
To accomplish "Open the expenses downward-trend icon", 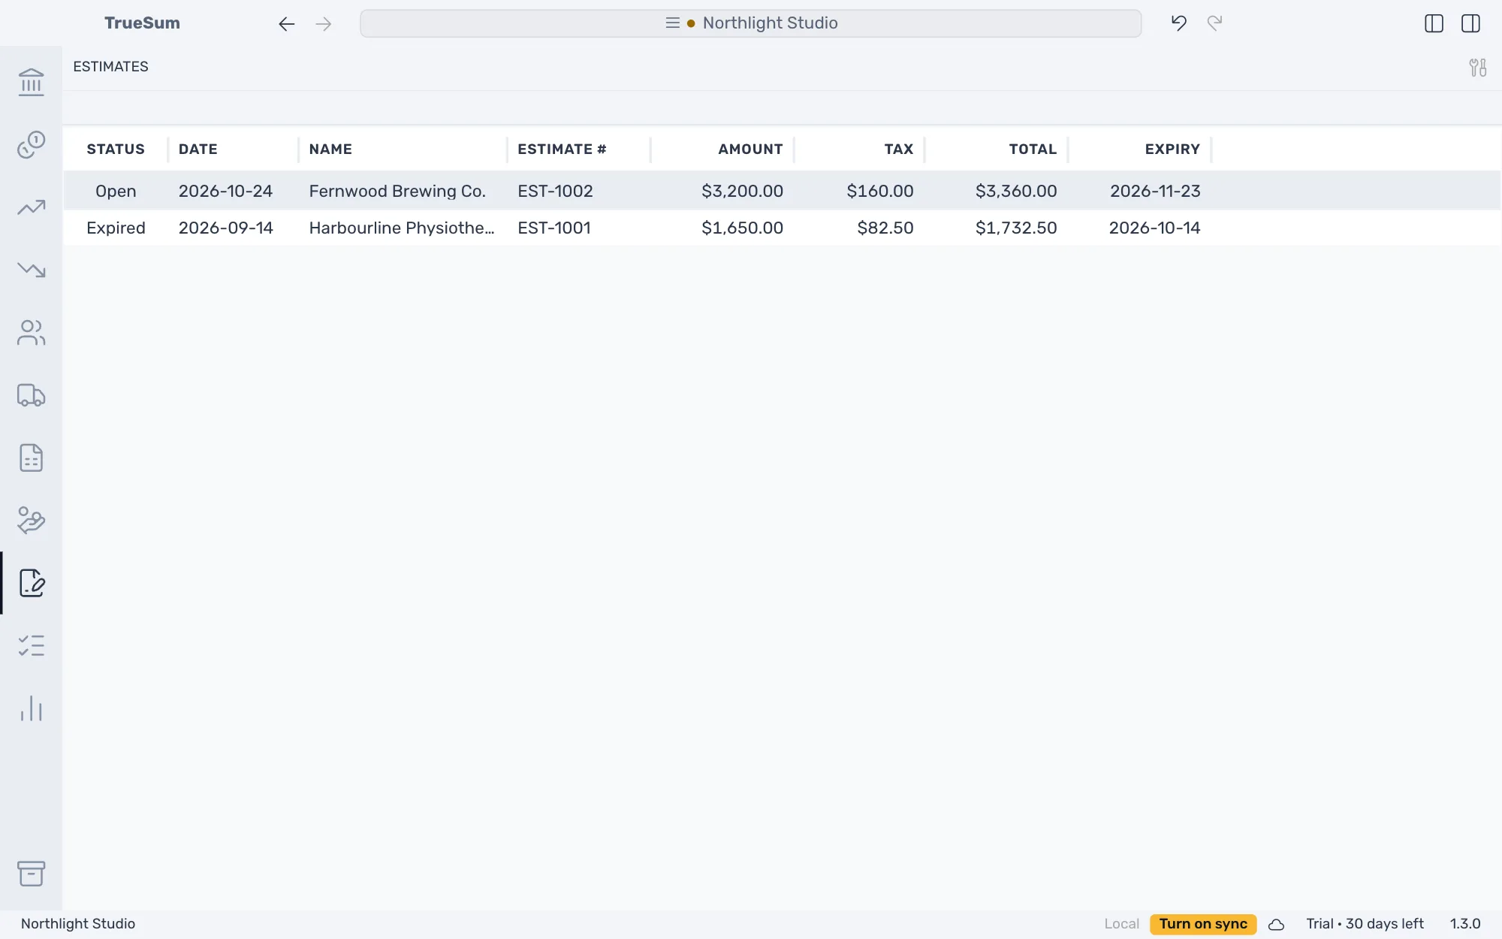I will click(x=31, y=270).
